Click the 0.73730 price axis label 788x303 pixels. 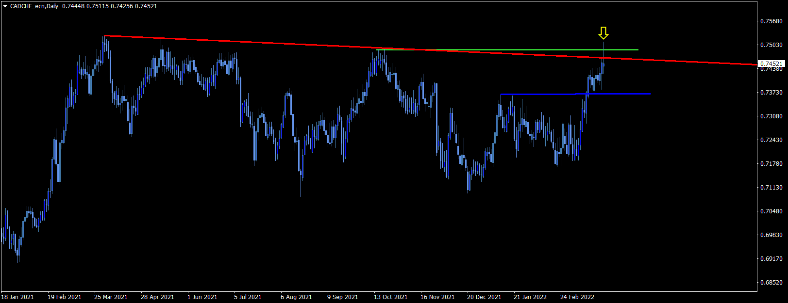pyautogui.click(x=771, y=93)
